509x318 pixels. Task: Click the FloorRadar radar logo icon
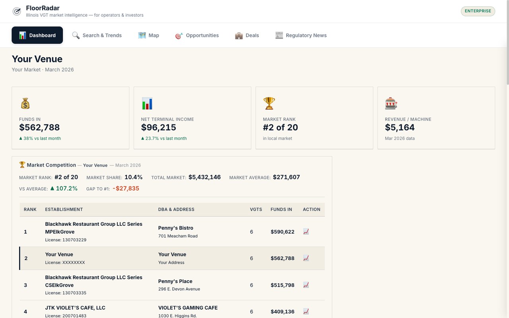(x=17, y=12)
